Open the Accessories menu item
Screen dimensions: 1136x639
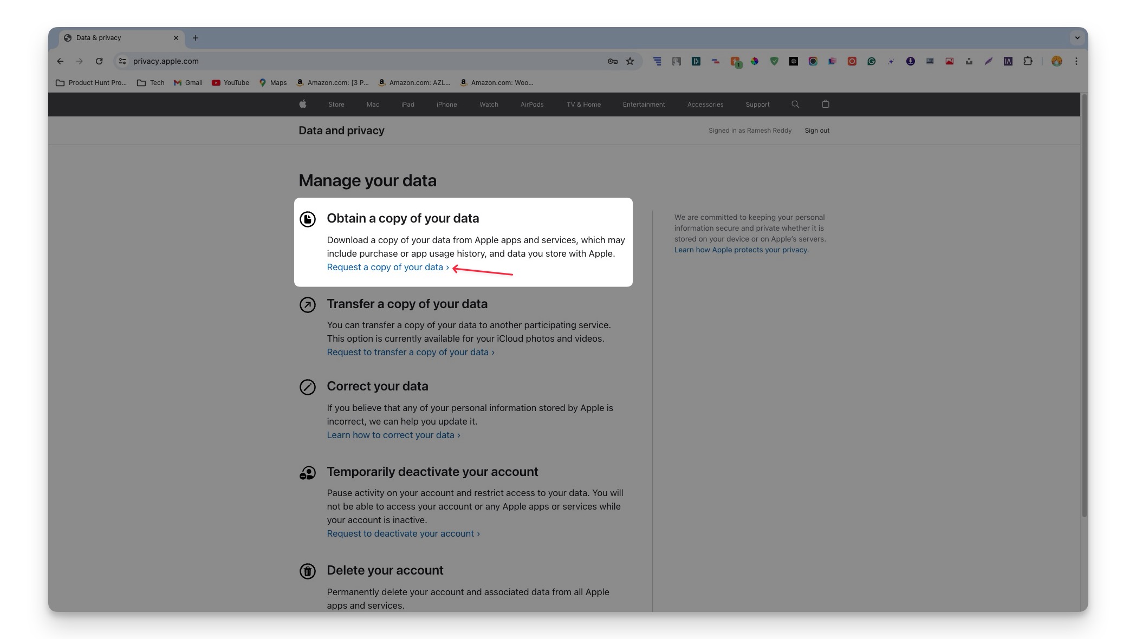tap(705, 105)
